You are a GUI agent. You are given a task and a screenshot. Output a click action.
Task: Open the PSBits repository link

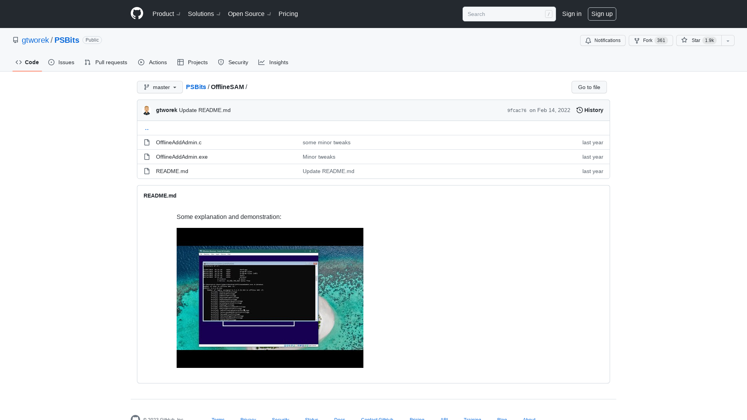click(x=67, y=40)
